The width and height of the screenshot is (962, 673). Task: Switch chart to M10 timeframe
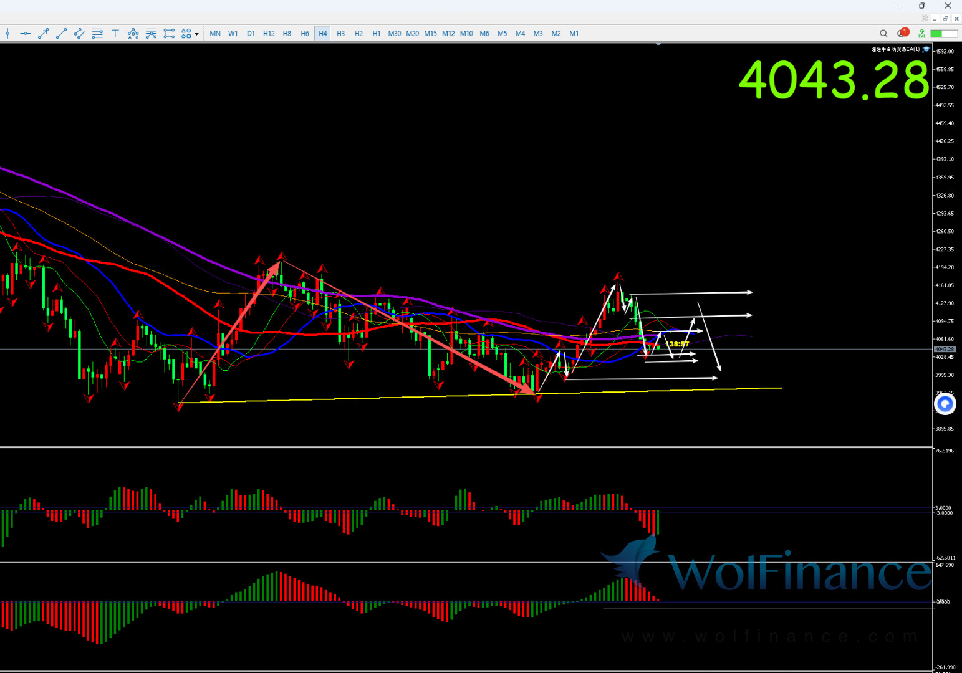(x=466, y=34)
